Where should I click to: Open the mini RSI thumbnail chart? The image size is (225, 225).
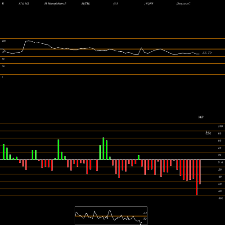[x=111, y=216]
